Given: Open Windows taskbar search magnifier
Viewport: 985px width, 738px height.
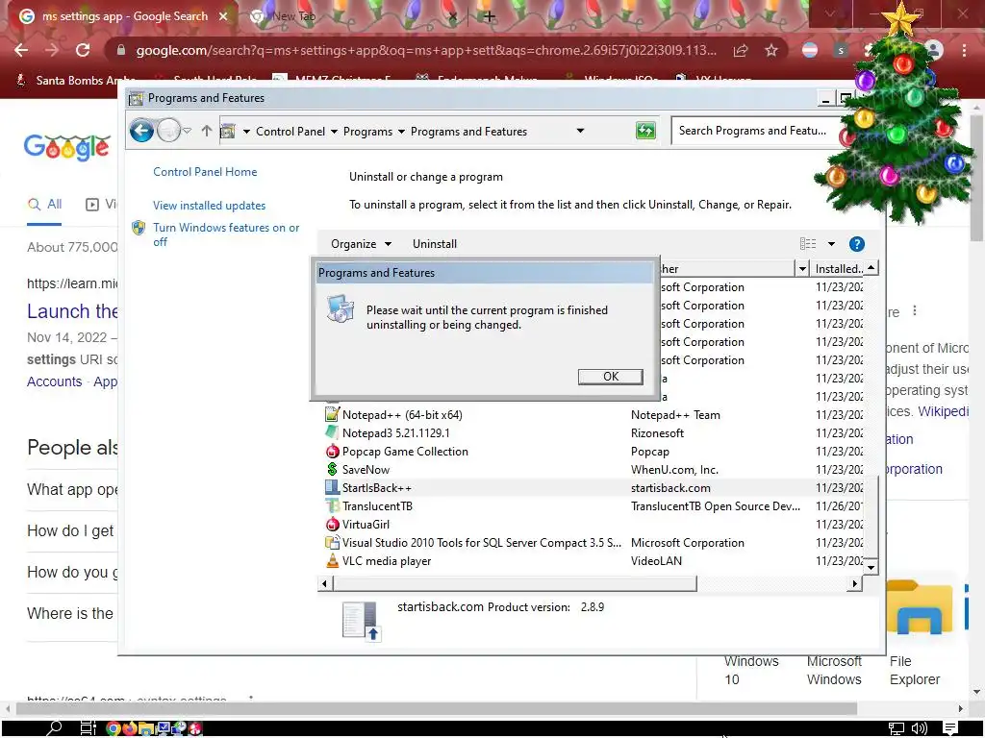Looking at the screenshot, I should [x=54, y=728].
